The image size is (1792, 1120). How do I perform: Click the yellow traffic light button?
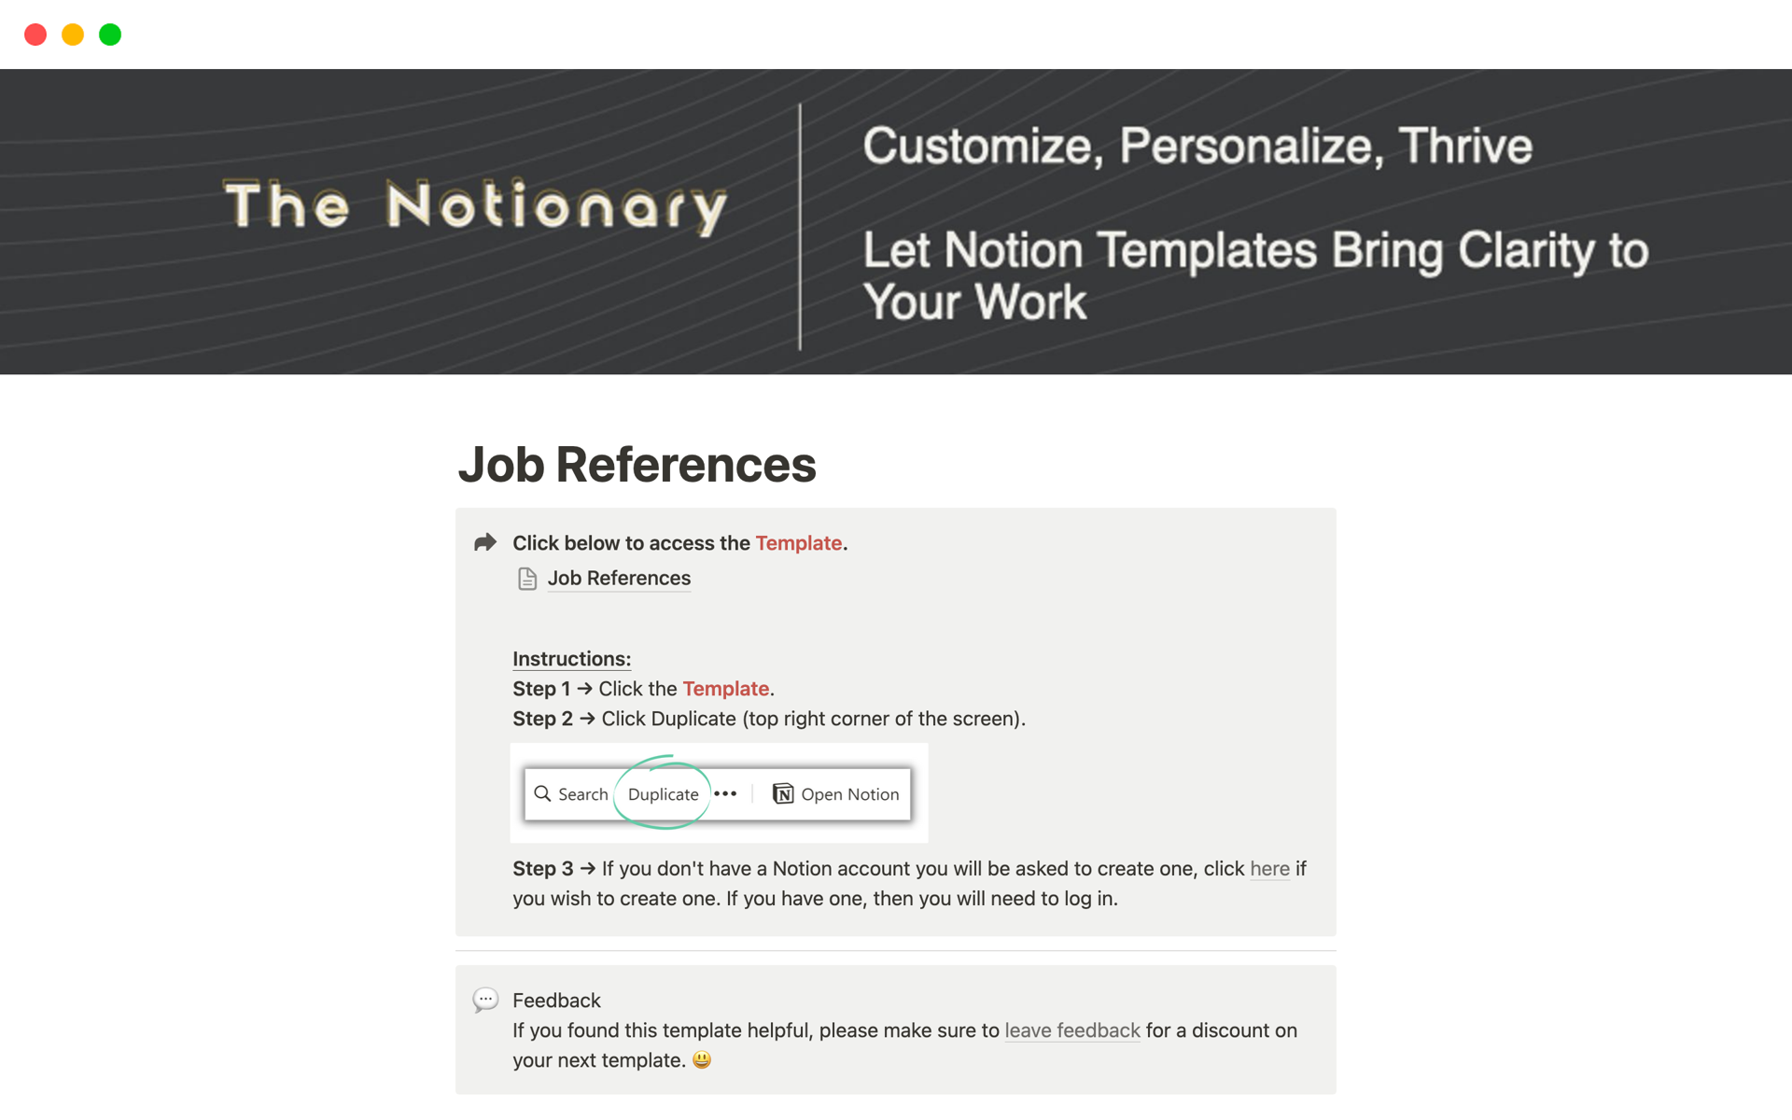71,34
